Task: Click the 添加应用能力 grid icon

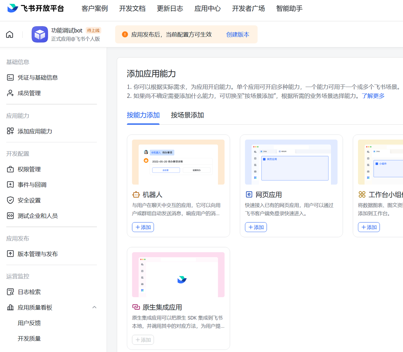Action: (x=10, y=131)
